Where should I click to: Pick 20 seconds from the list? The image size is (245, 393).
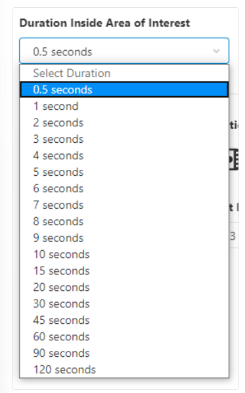coord(124,287)
